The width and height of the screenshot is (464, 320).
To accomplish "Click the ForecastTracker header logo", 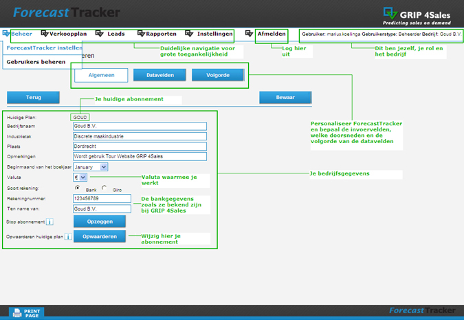I will [67, 12].
